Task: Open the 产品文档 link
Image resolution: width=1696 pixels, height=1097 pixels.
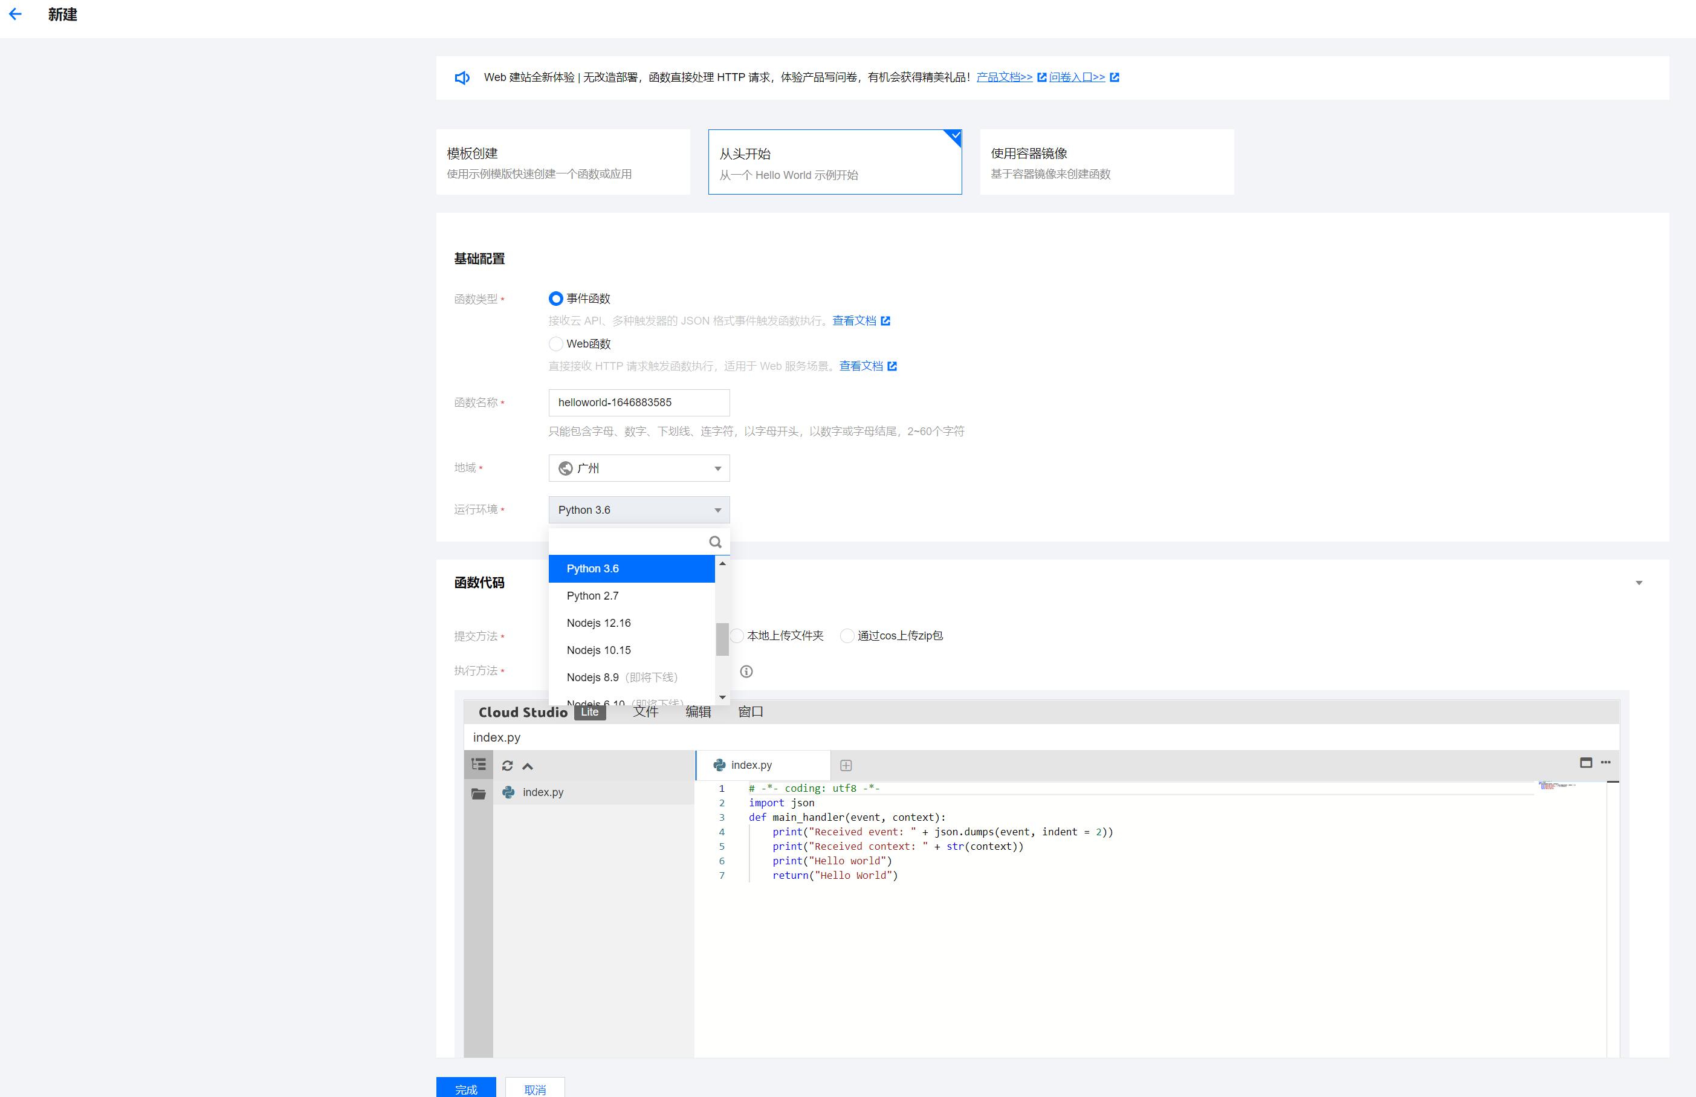Action: click(x=1004, y=77)
